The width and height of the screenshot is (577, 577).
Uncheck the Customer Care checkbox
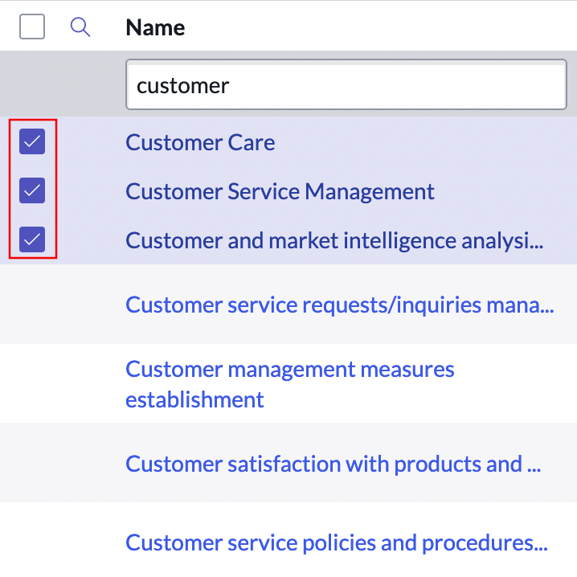point(32,142)
